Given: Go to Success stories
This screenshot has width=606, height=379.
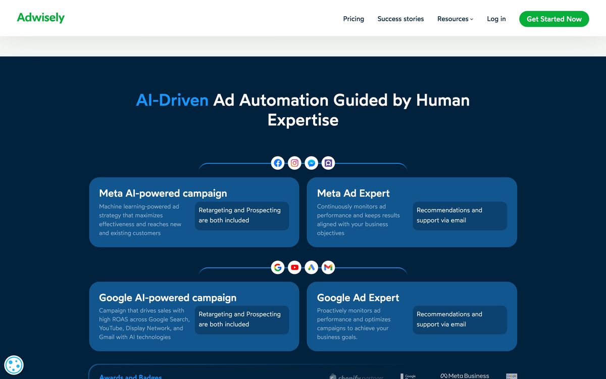Looking at the screenshot, I should (x=400, y=19).
